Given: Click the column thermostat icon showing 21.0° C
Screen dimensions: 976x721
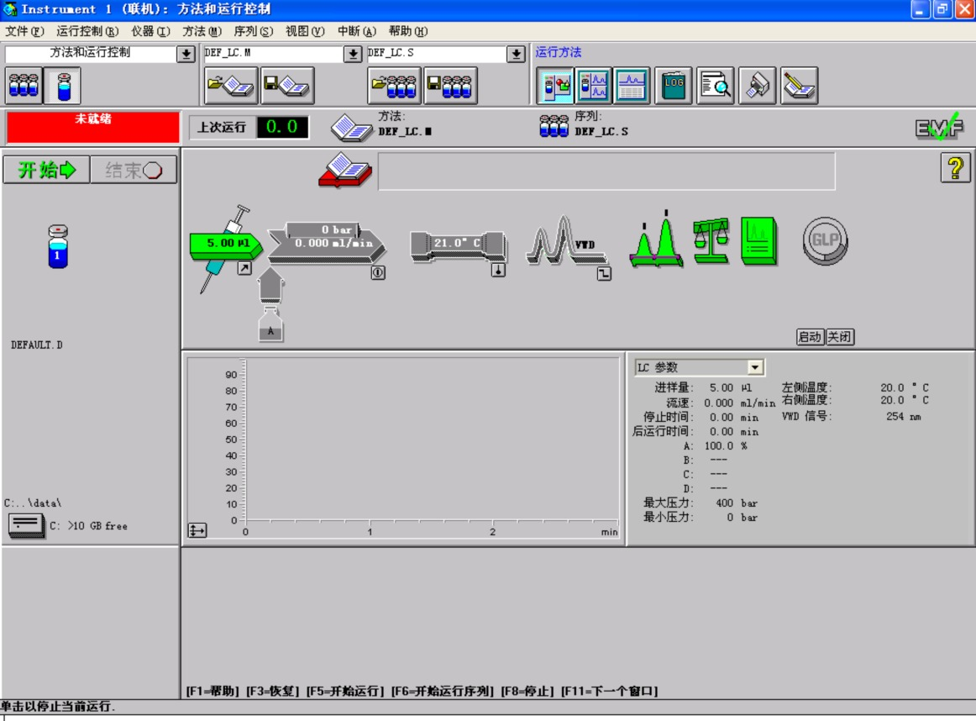Looking at the screenshot, I should point(458,244).
